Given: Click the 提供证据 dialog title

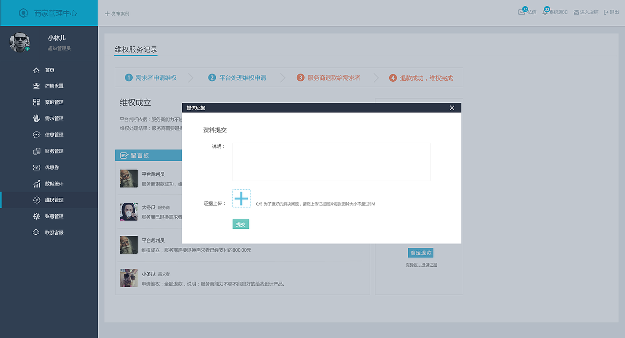Looking at the screenshot, I should tap(196, 108).
